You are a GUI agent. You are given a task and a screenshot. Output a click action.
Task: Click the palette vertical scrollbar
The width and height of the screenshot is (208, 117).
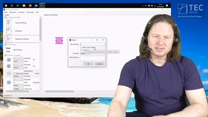[x=40, y=29]
